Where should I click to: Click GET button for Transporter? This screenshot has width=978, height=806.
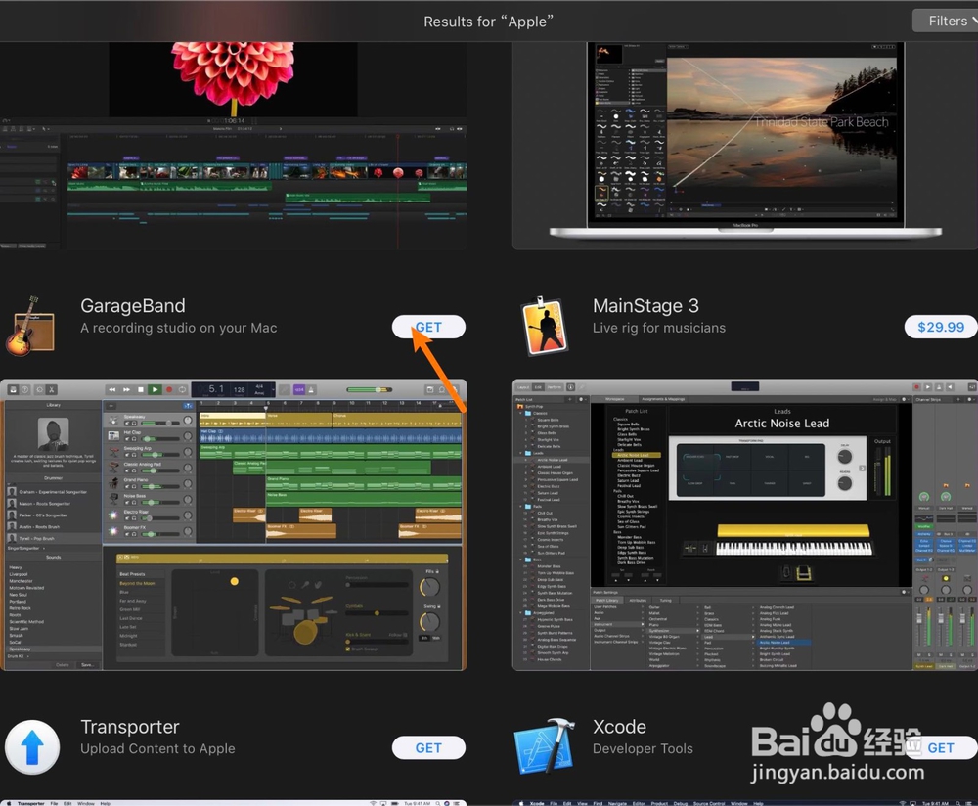[428, 748]
